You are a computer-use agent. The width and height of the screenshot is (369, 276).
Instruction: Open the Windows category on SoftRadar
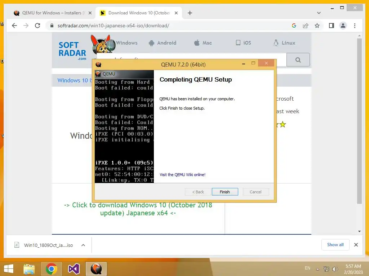pyautogui.click(x=126, y=43)
